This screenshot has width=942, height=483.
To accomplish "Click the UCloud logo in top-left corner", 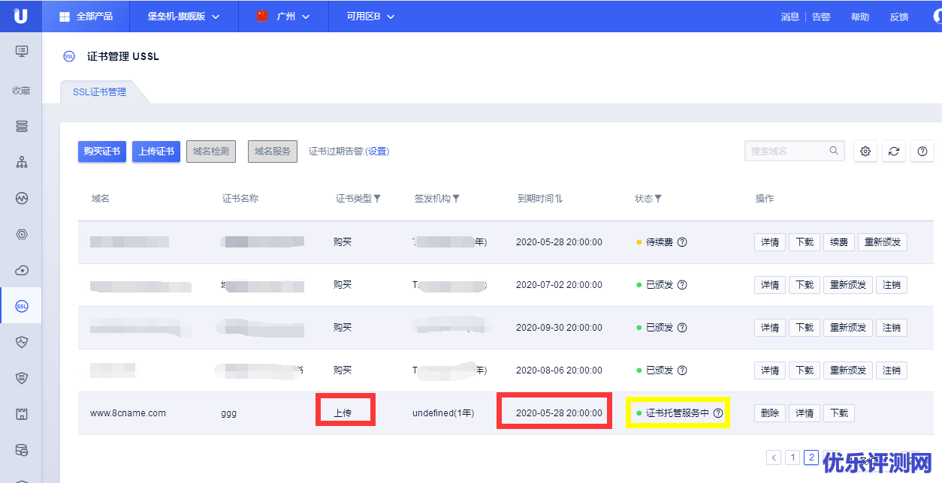I will click(20, 16).
